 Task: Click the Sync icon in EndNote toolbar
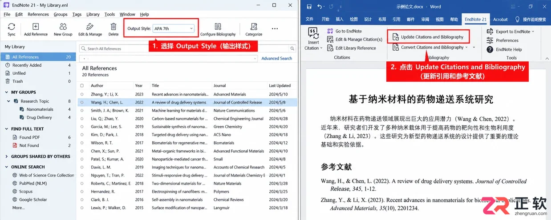pyautogui.click(x=12, y=27)
